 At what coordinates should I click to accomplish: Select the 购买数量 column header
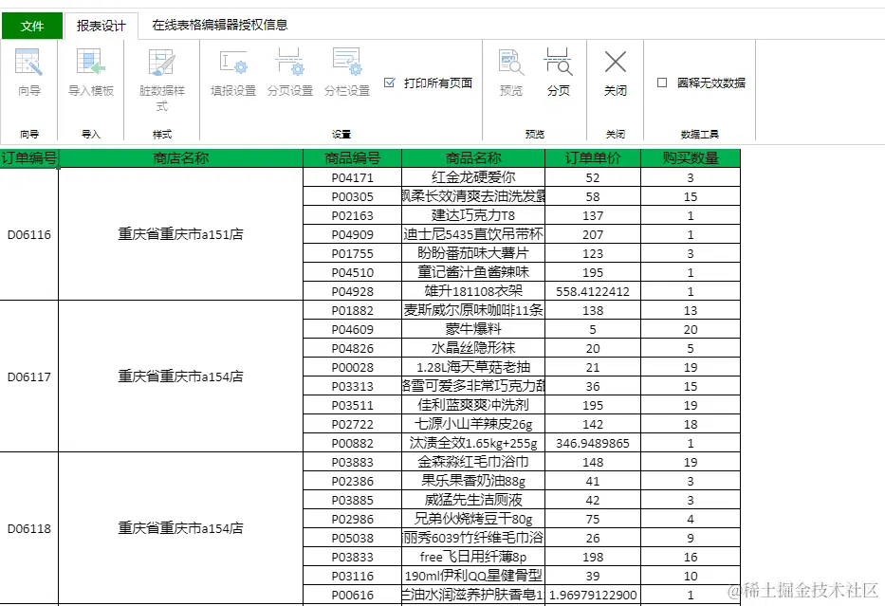(x=691, y=158)
